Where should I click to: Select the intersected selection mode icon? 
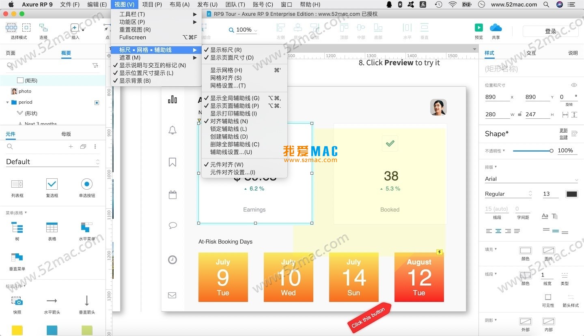click(x=11, y=28)
